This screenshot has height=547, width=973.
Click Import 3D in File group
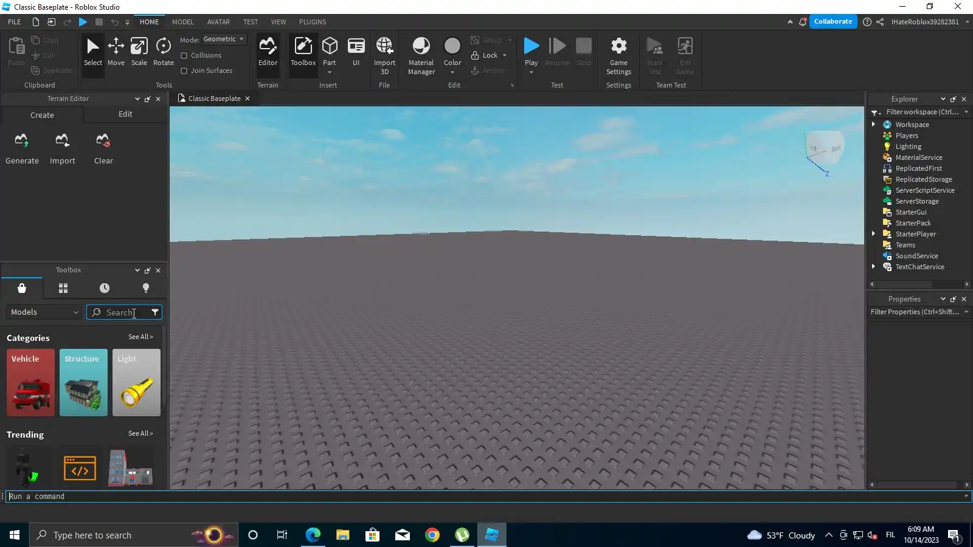384,56
